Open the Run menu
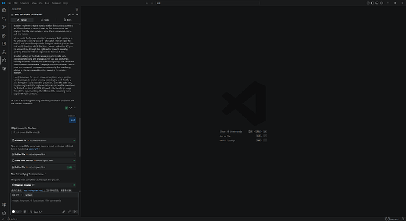 tap(47, 3)
